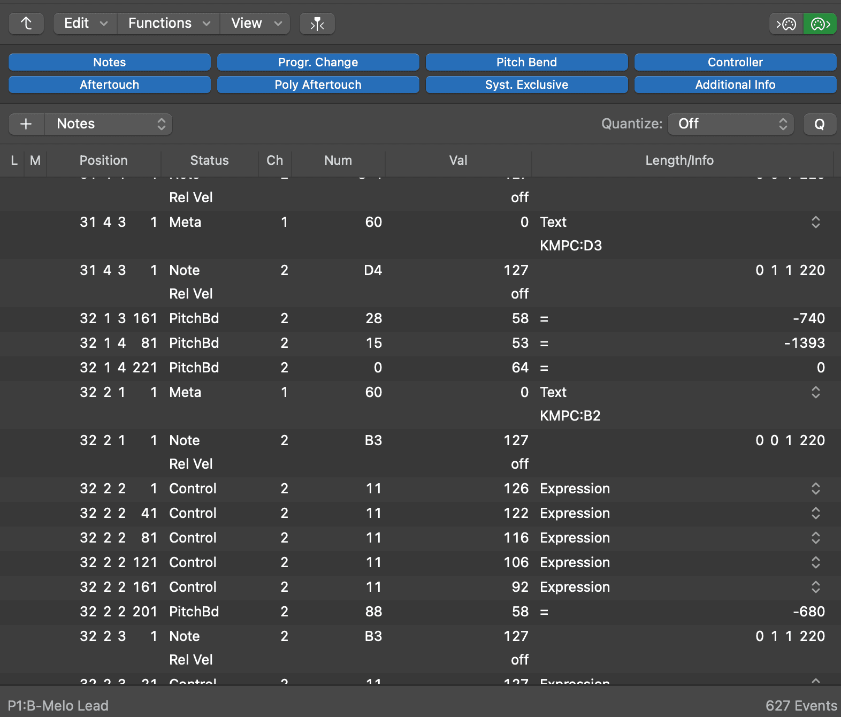Enable the MIDI In palette button

pos(786,24)
